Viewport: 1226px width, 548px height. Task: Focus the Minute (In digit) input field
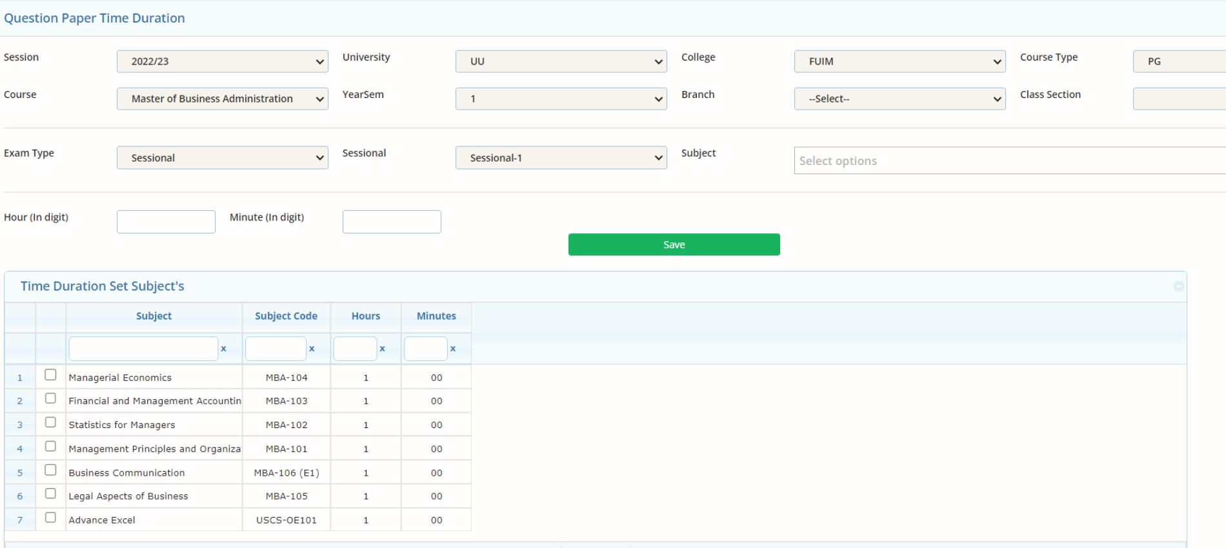392,222
